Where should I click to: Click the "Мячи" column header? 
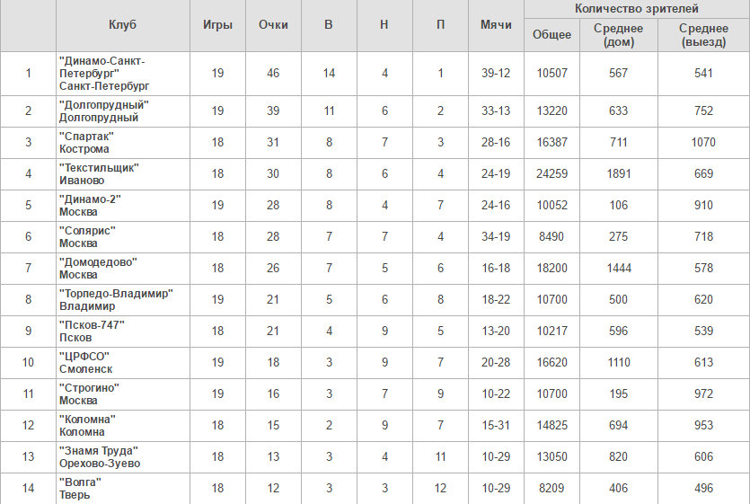coord(496,25)
